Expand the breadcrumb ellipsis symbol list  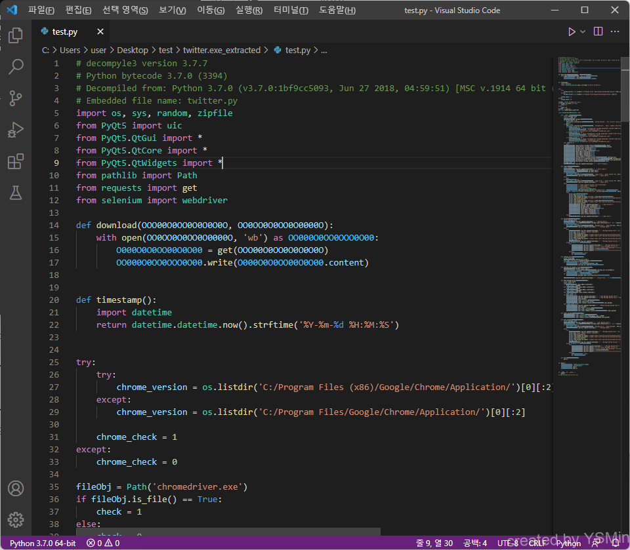[x=324, y=50]
